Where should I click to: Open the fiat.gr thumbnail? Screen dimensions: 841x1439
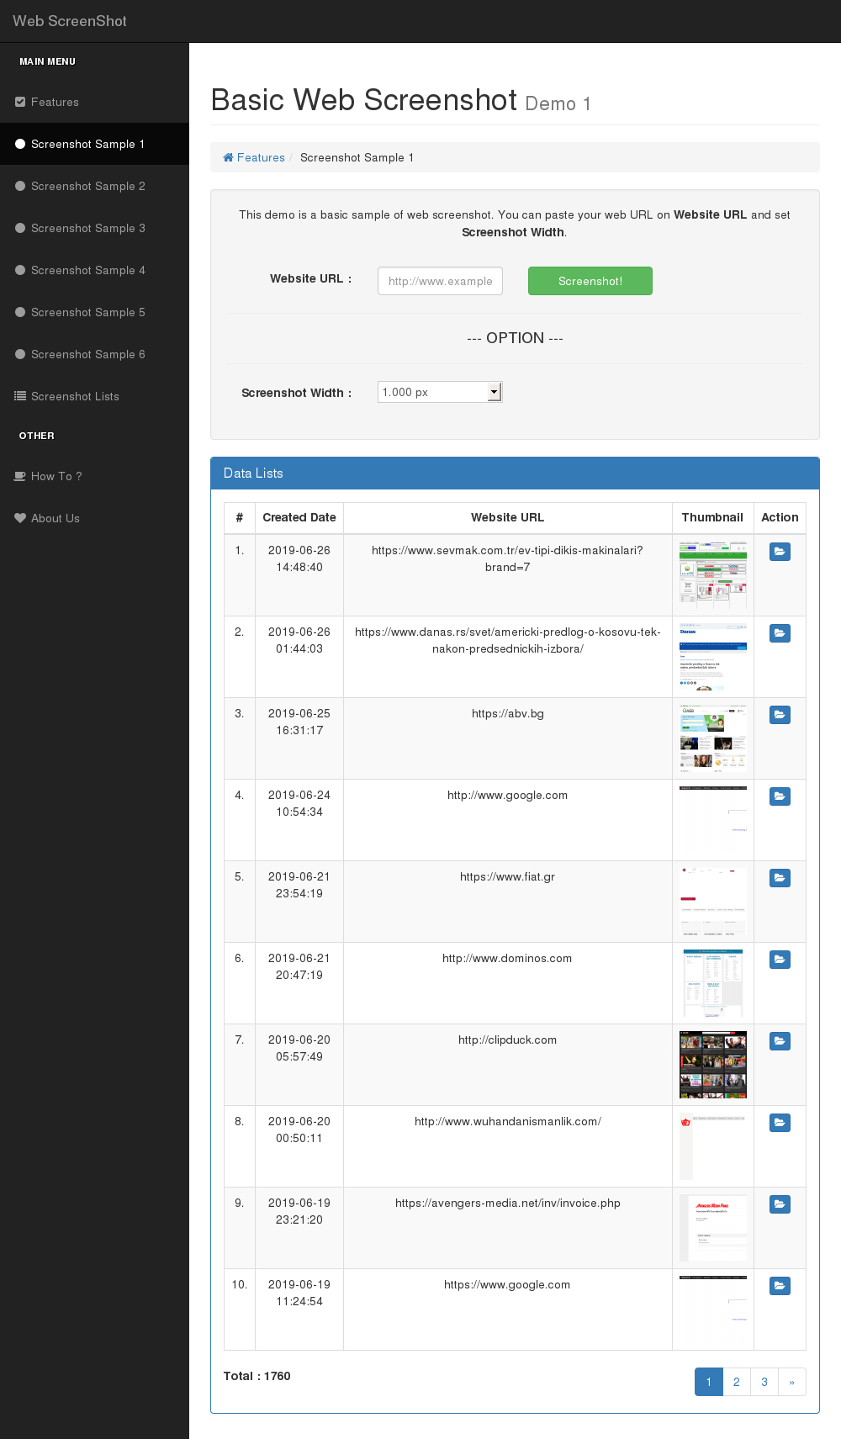(713, 902)
